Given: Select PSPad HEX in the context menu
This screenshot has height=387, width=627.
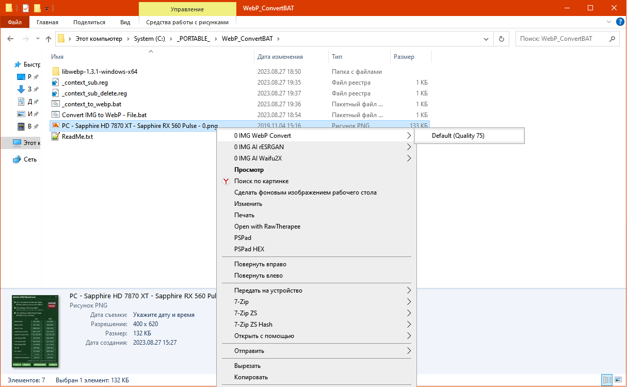Looking at the screenshot, I should 316,249.
